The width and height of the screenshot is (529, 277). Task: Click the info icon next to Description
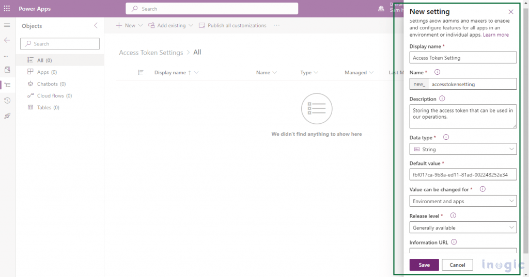pos(442,99)
